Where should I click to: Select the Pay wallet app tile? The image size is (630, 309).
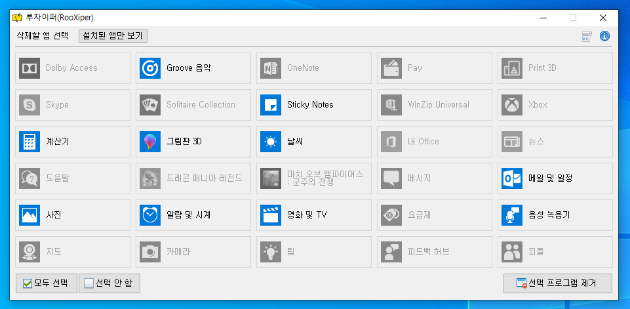[435, 68]
